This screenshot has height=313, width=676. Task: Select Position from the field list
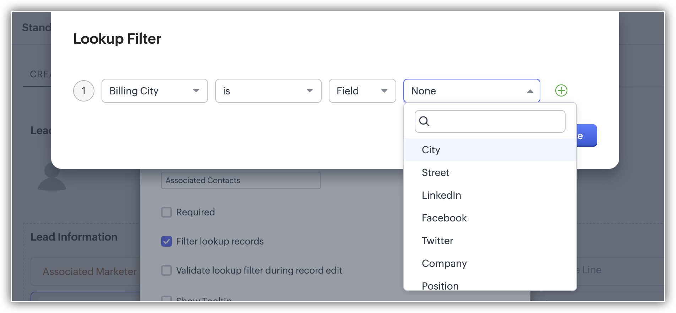[440, 285]
